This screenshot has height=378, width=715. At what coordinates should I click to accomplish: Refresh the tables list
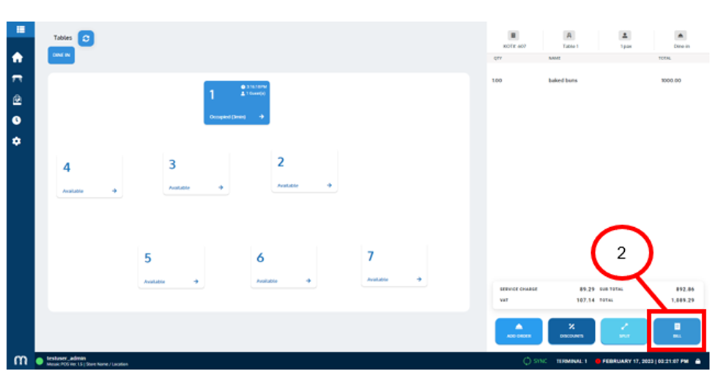click(86, 38)
